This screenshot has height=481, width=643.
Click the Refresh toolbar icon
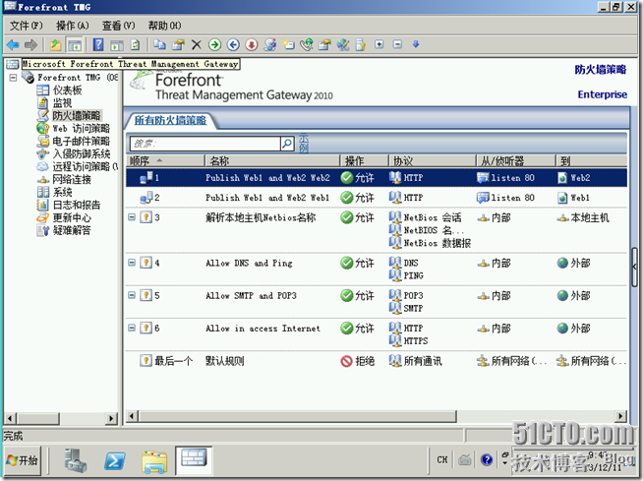[135, 44]
